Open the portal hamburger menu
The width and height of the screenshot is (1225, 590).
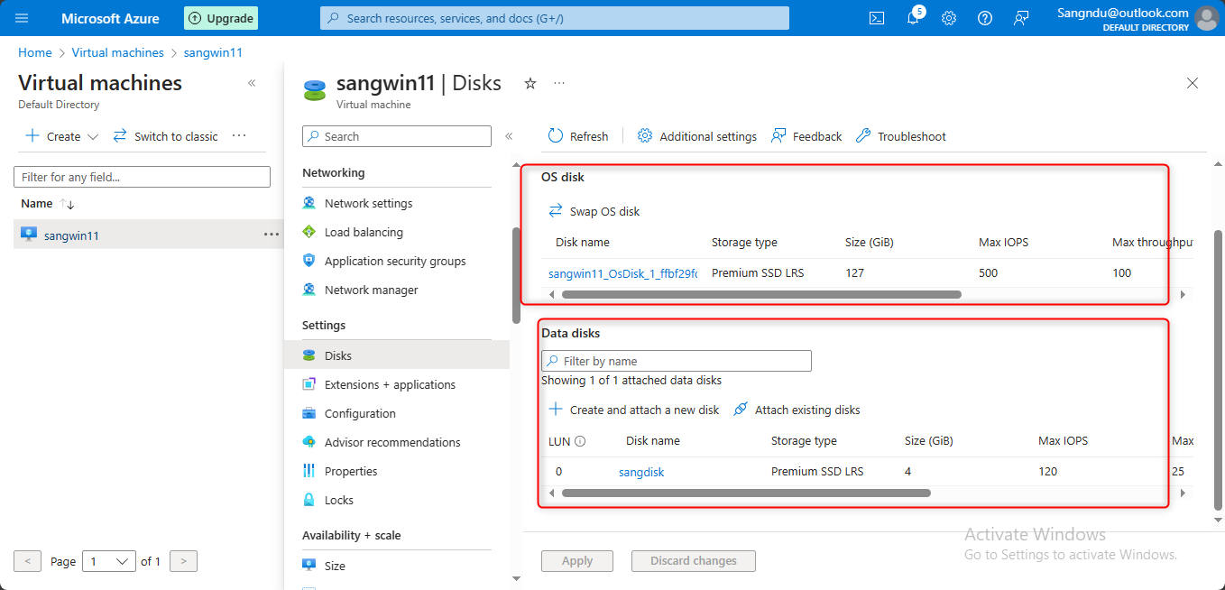23,18
